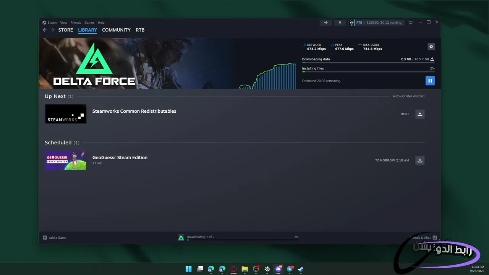Screen dimensions: 489x275
Task: Click Estimated 20:36 remaining text
Action: click(x=321, y=81)
